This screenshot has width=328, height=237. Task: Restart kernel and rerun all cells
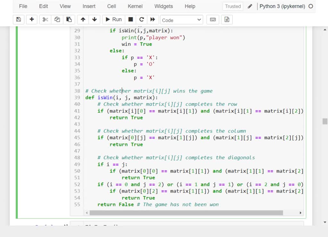click(x=153, y=19)
